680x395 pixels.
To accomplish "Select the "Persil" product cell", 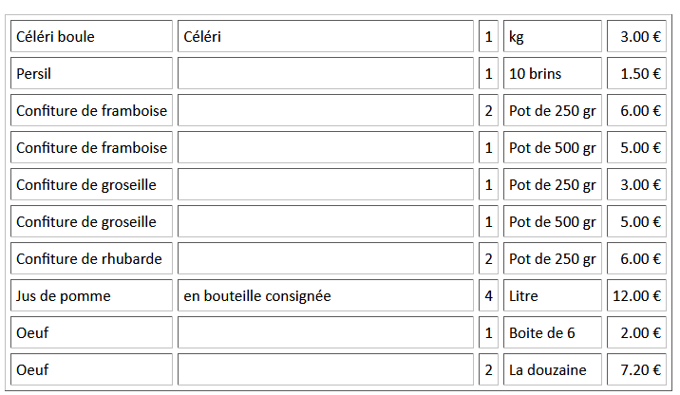I will click(91, 74).
